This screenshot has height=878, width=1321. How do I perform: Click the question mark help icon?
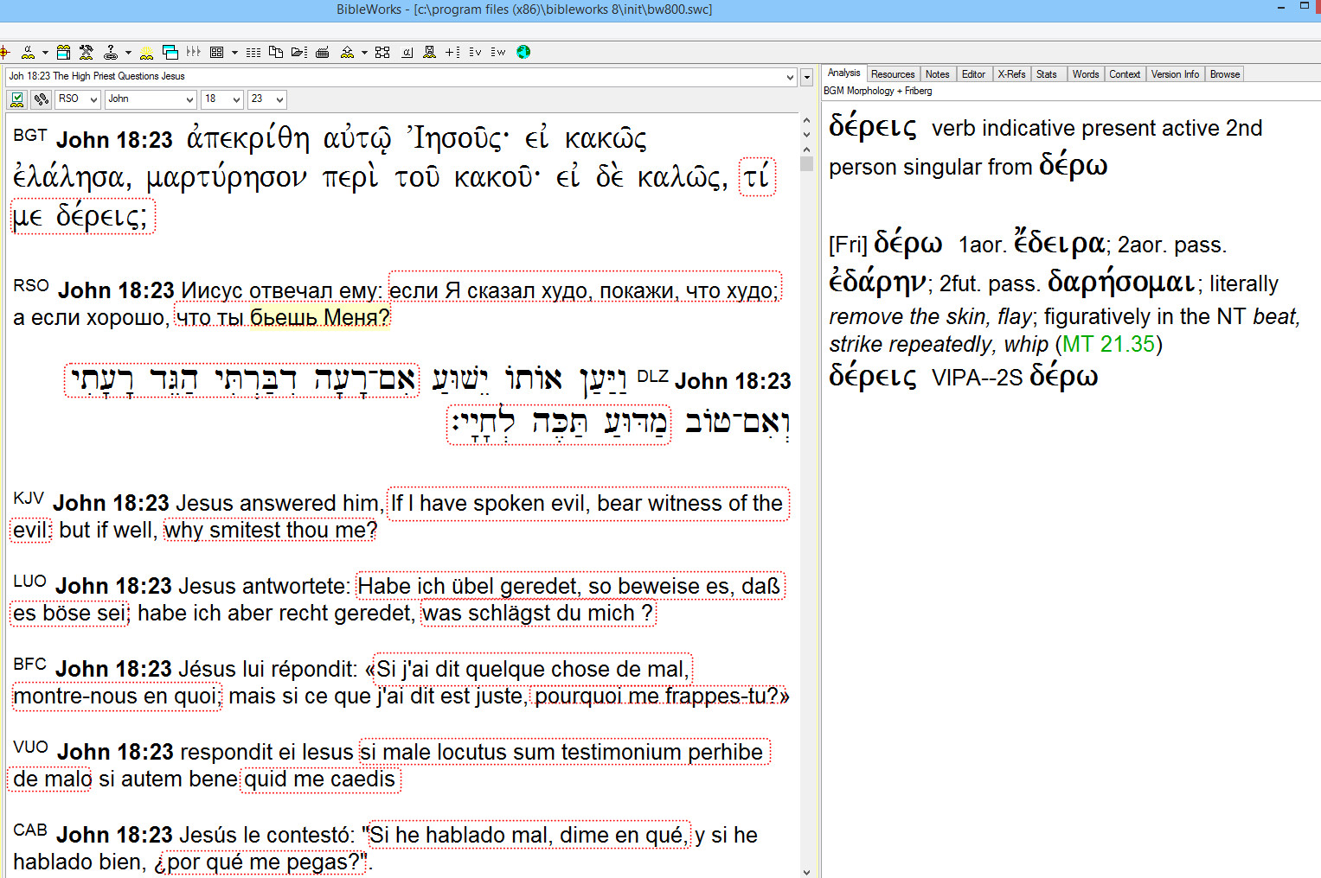(111, 52)
